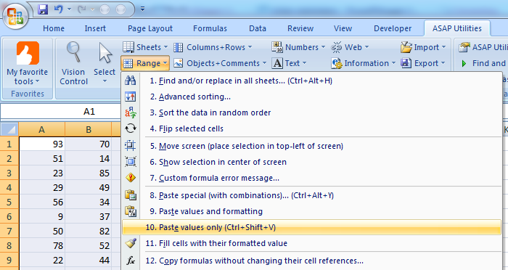Open the Page Layout tab
Screen dimensions: 508x270
(150, 28)
